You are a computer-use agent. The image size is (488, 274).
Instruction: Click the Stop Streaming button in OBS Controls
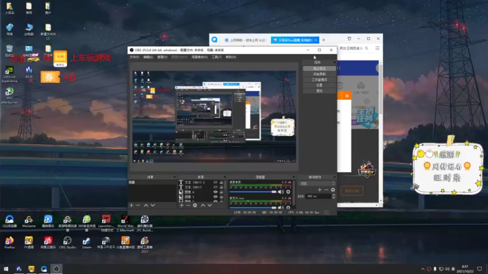tap(319, 68)
